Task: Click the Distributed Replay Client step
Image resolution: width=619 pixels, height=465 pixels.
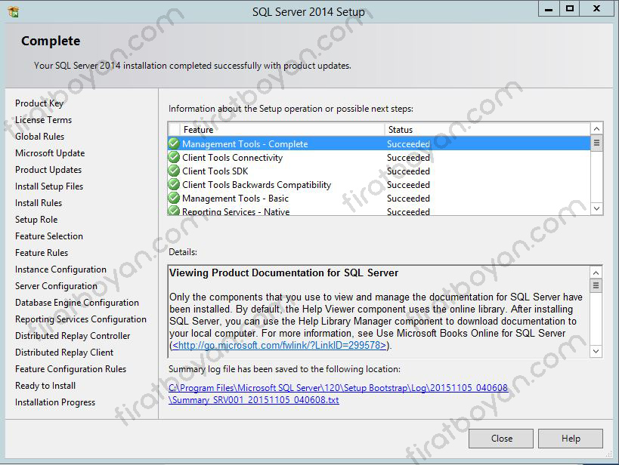Action: pos(64,353)
